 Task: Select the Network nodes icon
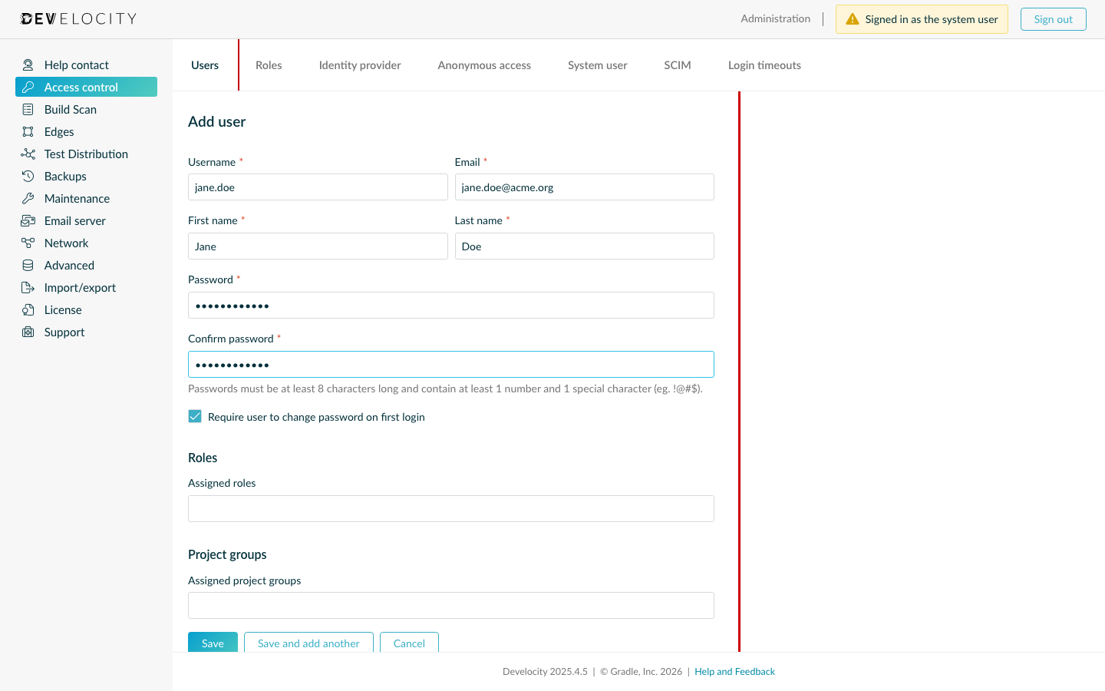pyautogui.click(x=27, y=243)
